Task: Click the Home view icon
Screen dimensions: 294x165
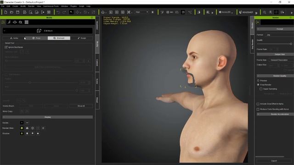Action: click(x=103, y=12)
